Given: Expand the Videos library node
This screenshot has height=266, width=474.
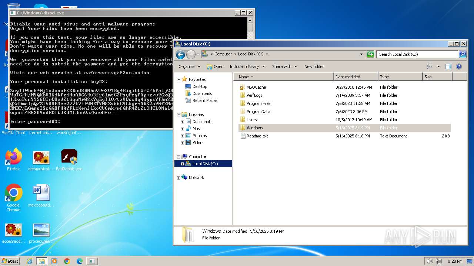Looking at the screenshot, I should click(182, 143).
